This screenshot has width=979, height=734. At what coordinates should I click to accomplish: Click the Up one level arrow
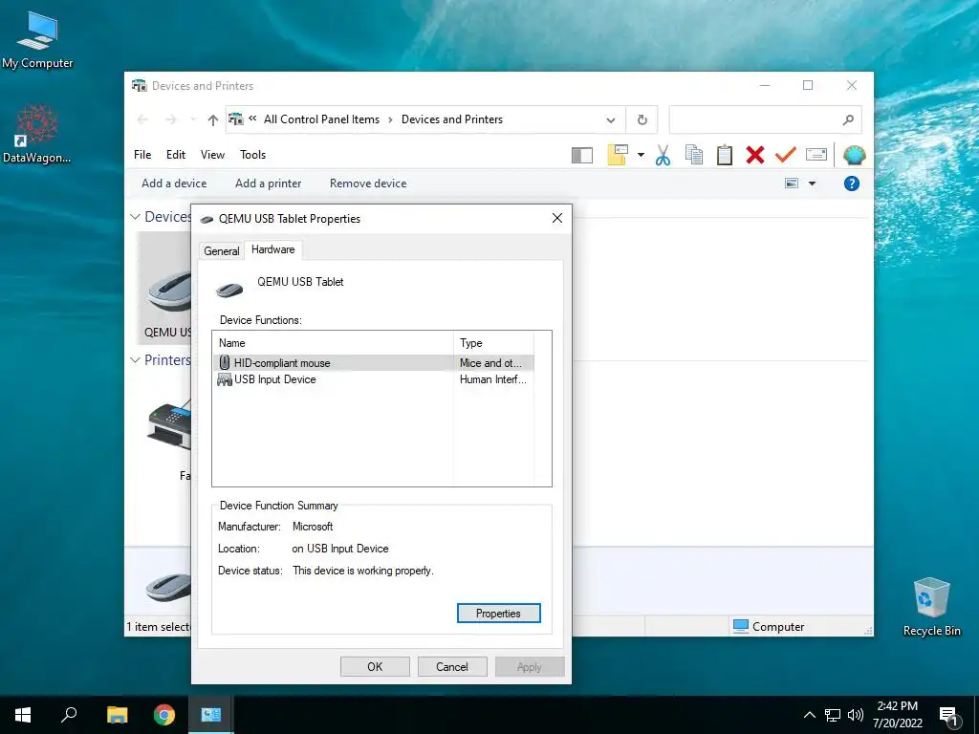tap(213, 119)
